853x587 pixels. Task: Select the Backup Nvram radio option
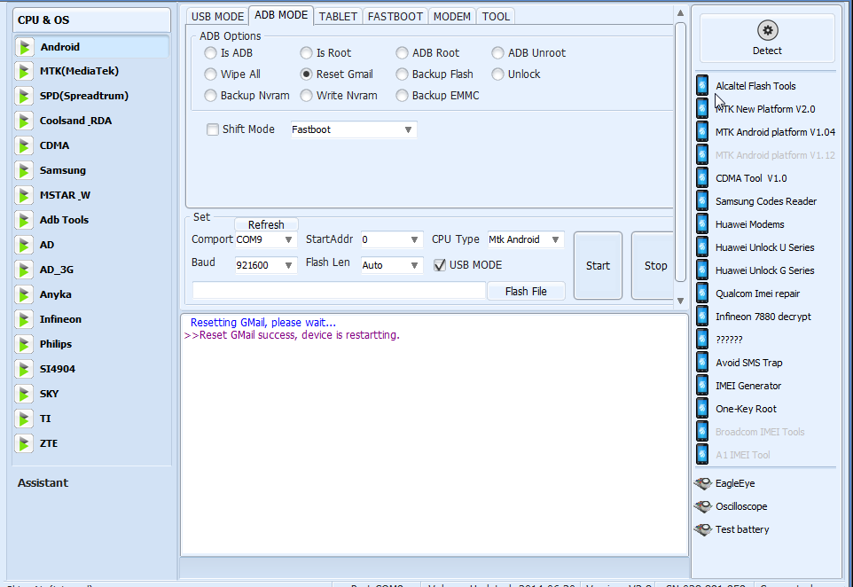[x=210, y=95]
